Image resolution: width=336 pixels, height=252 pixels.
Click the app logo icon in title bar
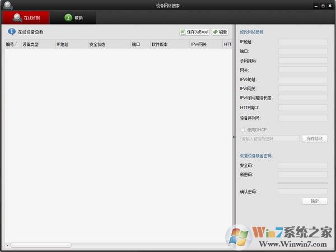tap(7, 6)
